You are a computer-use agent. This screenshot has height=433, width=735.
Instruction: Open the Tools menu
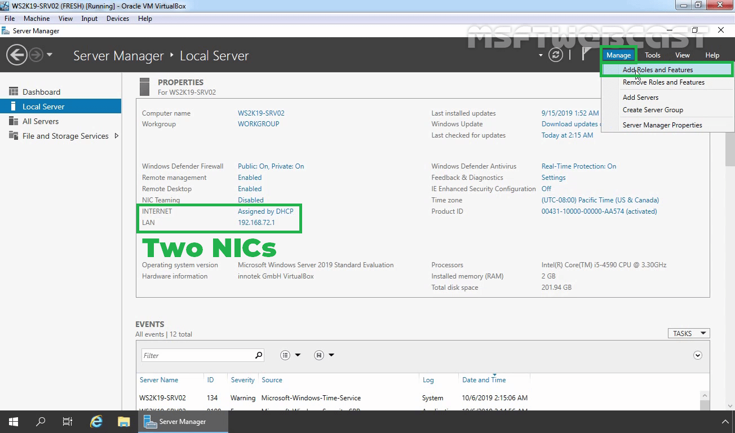pyautogui.click(x=653, y=55)
